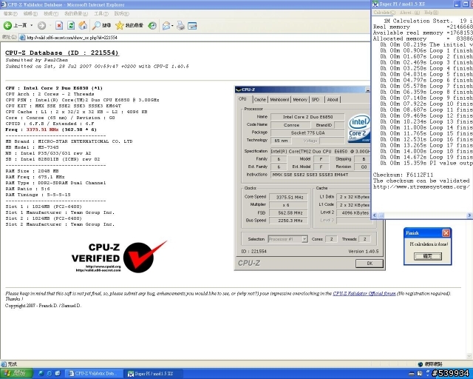Click Checksum: F6112F11 line in Super PI
The height and width of the screenshot is (379, 473).
[x=403, y=175]
